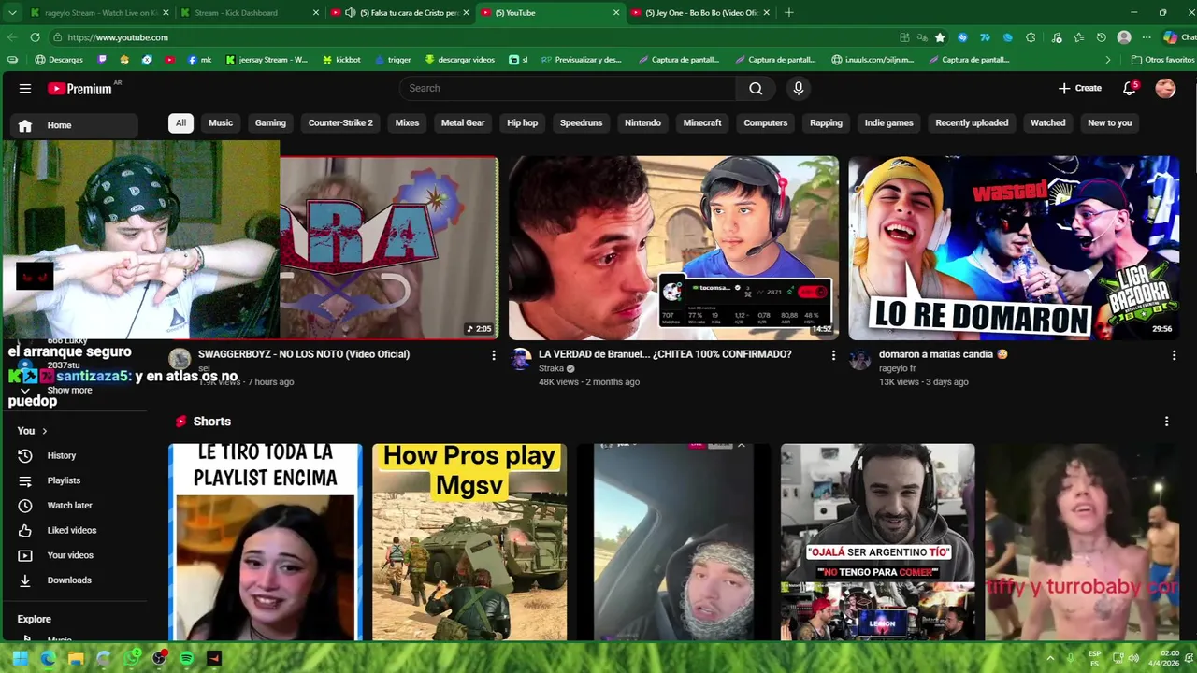
Task: Open the Descargas bookmark
Action: (59, 60)
